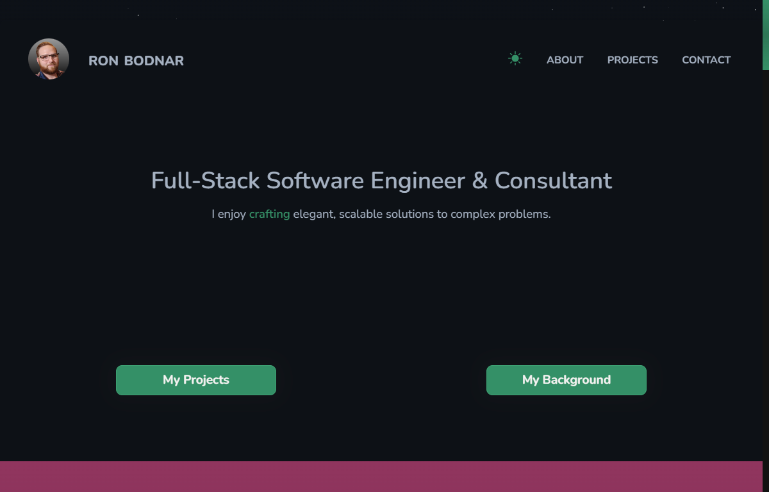Image resolution: width=769 pixels, height=492 pixels.
Task: Click the sun theme icon in the navbar
Action: point(515,58)
